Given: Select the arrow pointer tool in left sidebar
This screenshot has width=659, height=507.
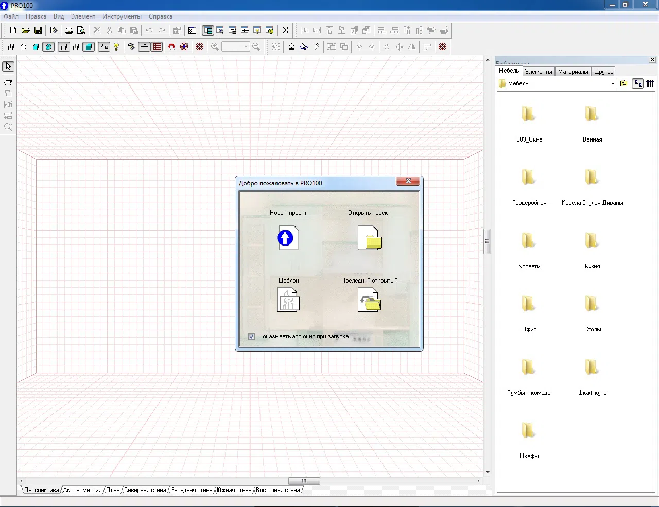Looking at the screenshot, I should tap(8, 66).
